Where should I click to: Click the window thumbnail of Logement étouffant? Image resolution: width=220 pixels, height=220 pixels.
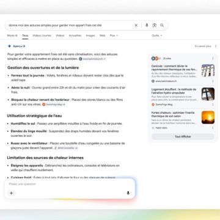click(x=208, y=94)
